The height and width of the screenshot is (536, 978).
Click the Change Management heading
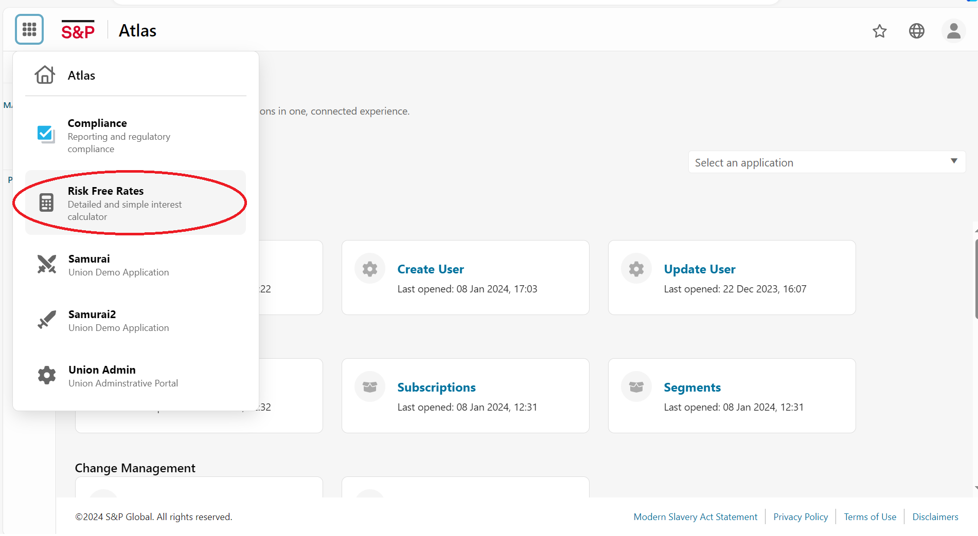(x=135, y=468)
